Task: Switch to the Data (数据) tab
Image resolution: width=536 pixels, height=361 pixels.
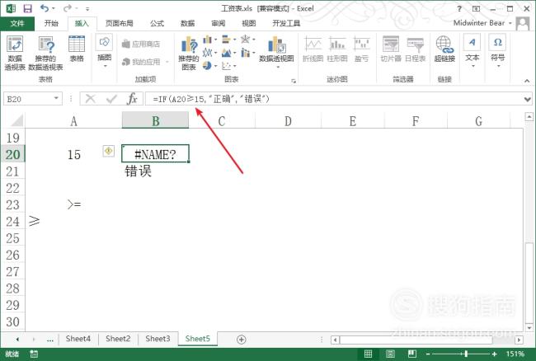Action: coord(187,23)
